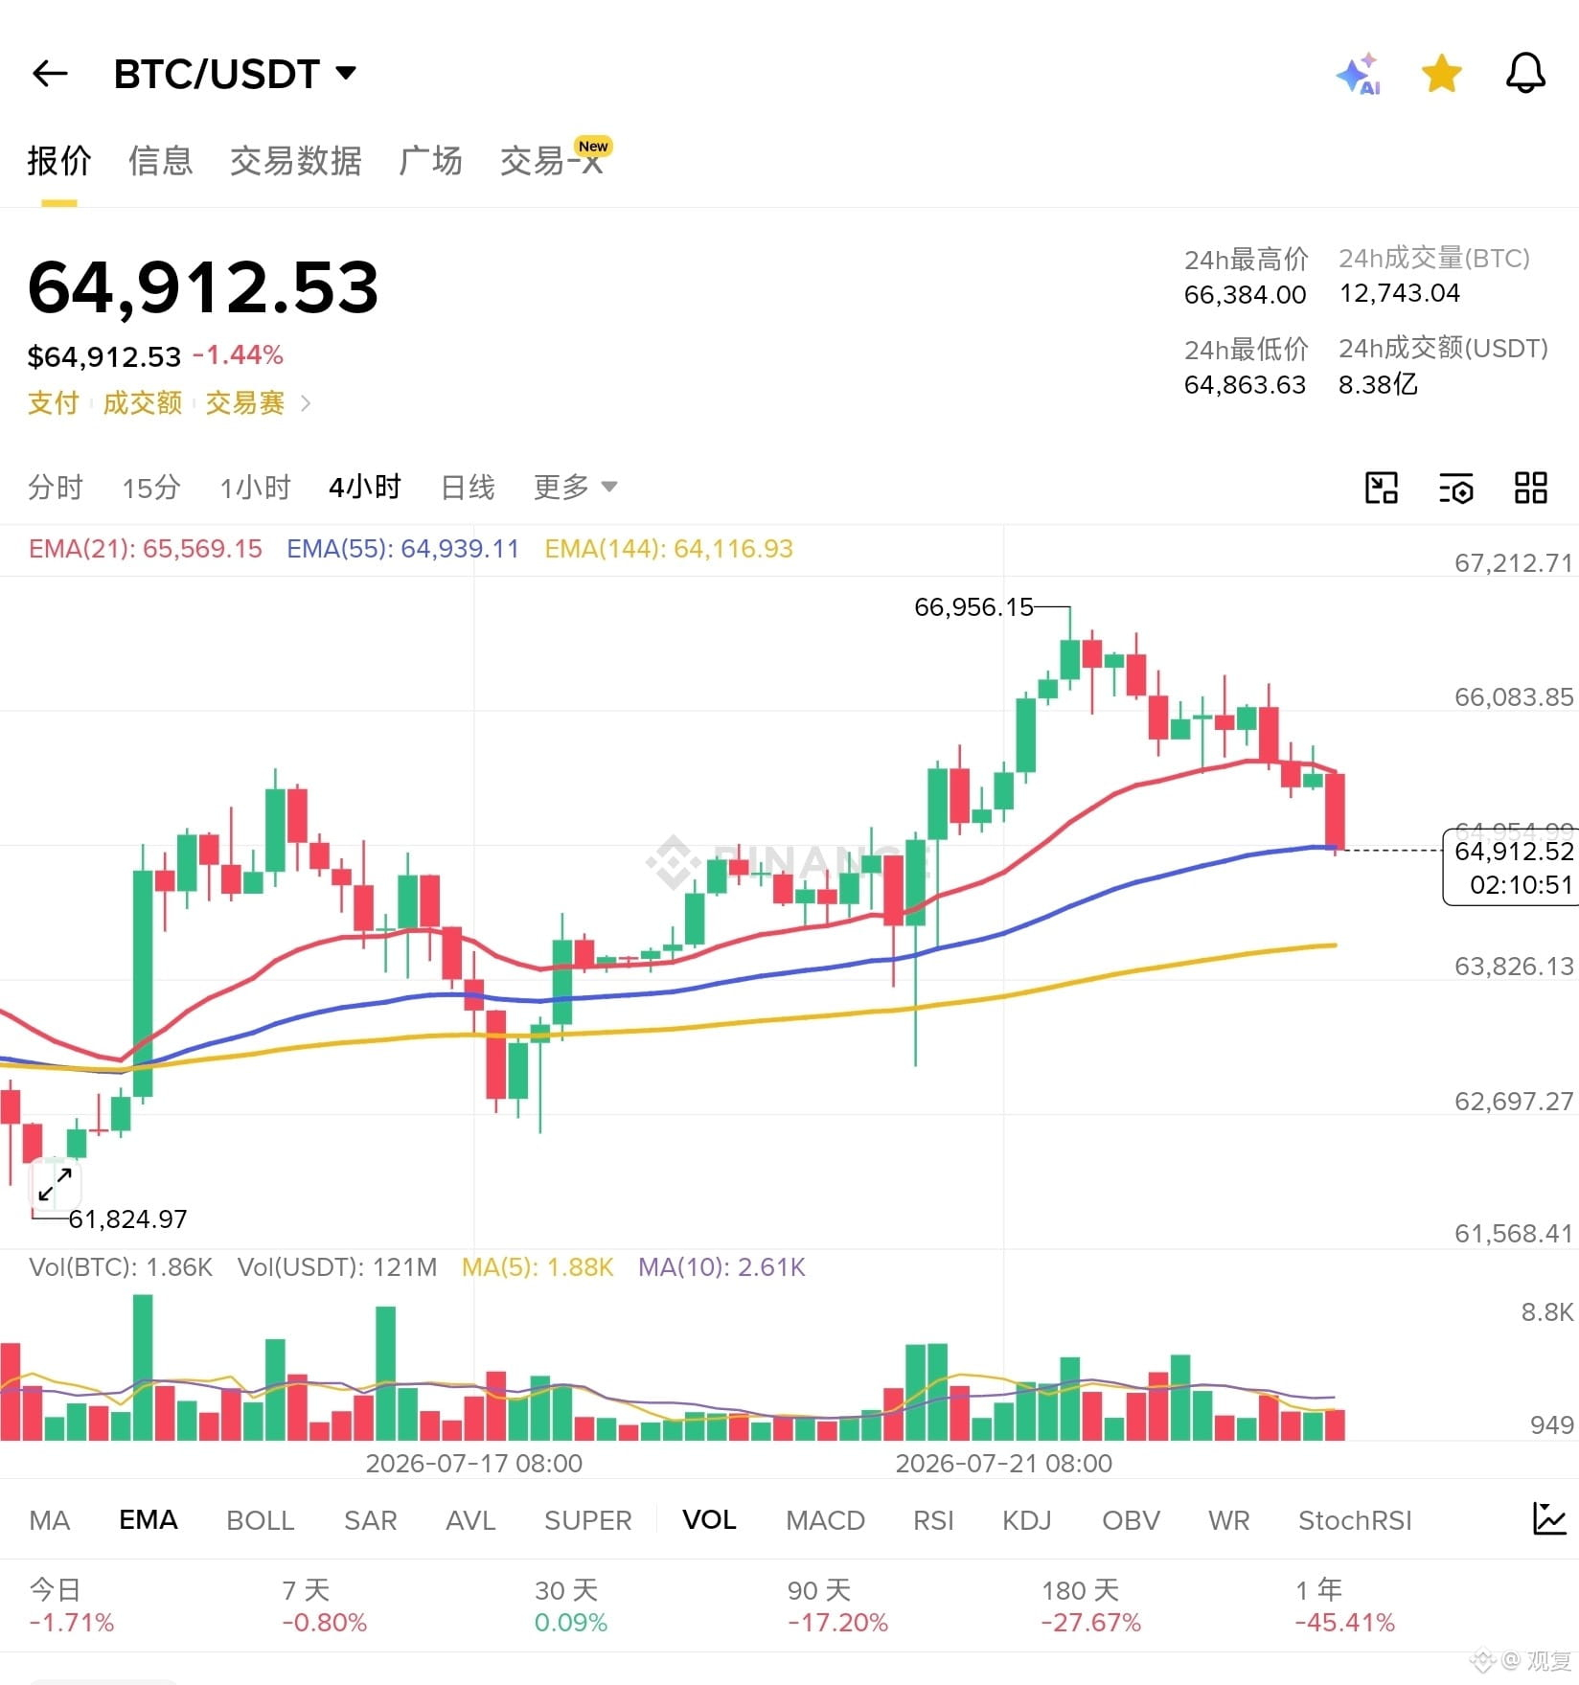Screen dimensions: 1579x1685
Task: Tap the 90 天 -17.20% performance
Action: point(837,1605)
